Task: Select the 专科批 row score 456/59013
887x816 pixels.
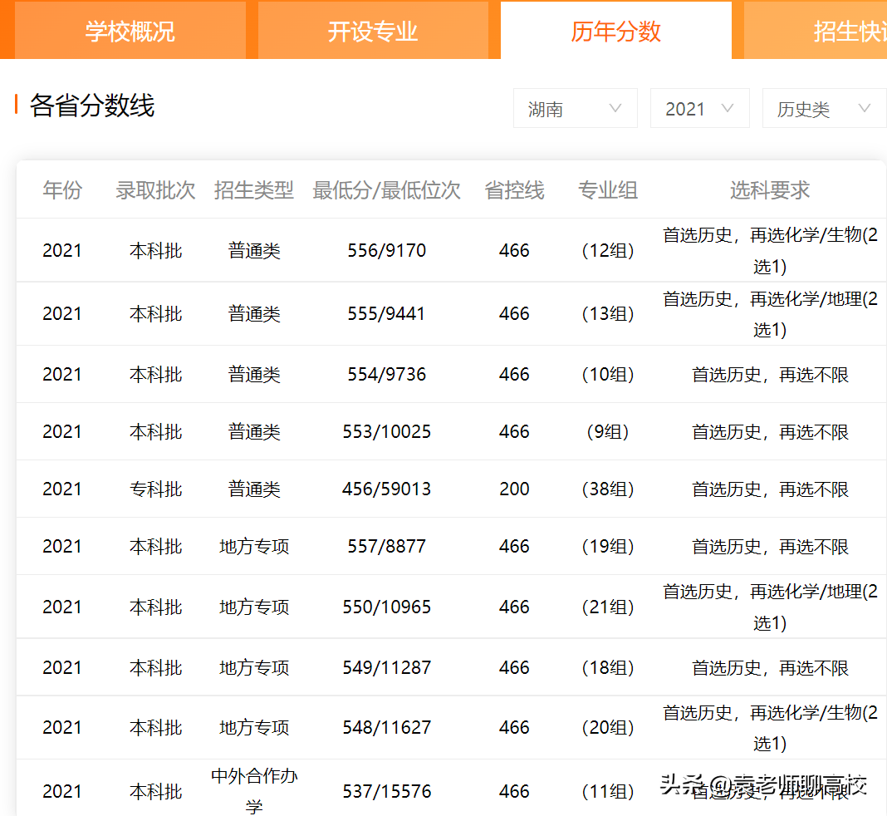Action: coord(386,489)
